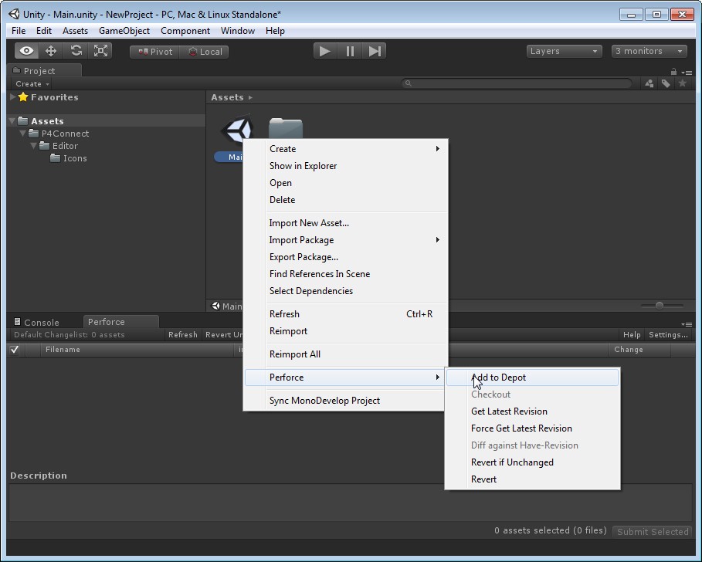Select Revert if Unchanged
Viewport: 702px width, 562px height.
coord(532,462)
